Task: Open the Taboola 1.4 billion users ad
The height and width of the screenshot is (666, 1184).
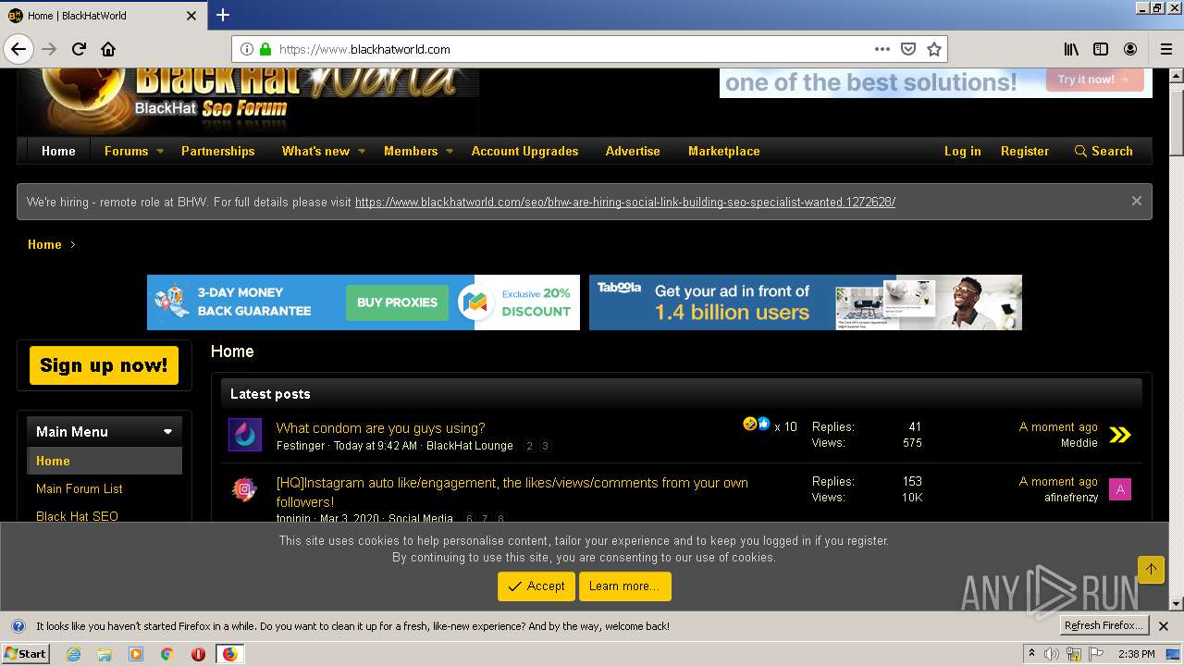Action: [806, 302]
